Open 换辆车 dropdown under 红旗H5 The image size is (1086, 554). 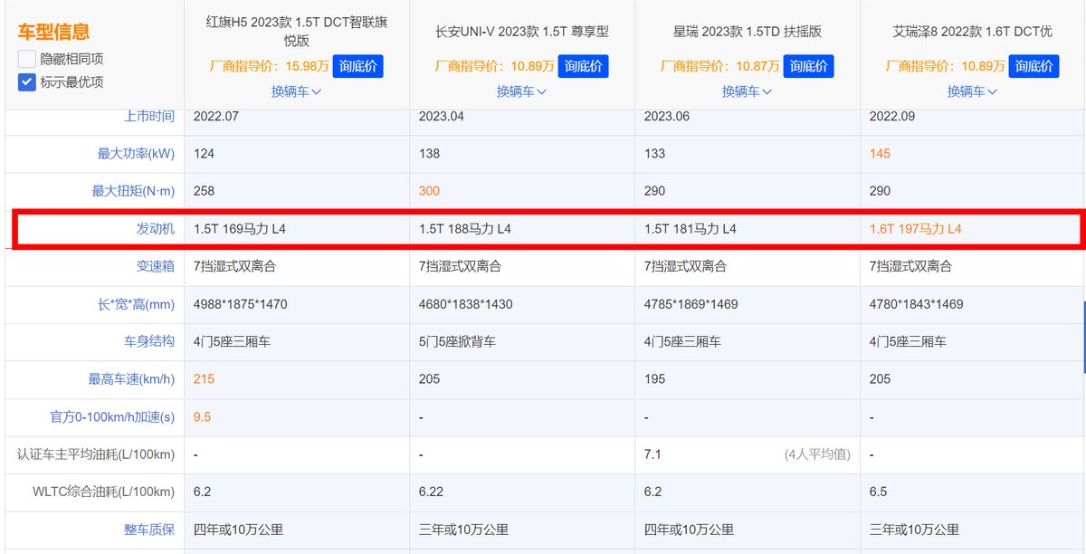tap(297, 91)
